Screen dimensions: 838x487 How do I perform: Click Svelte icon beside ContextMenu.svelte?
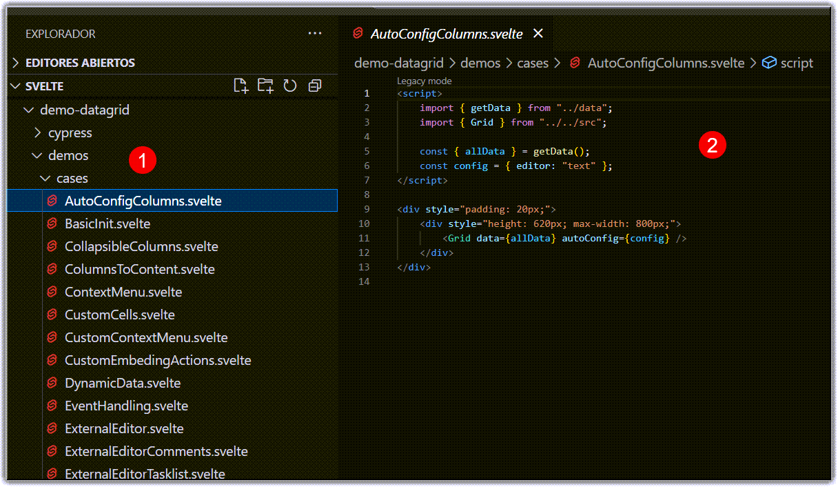[51, 292]
